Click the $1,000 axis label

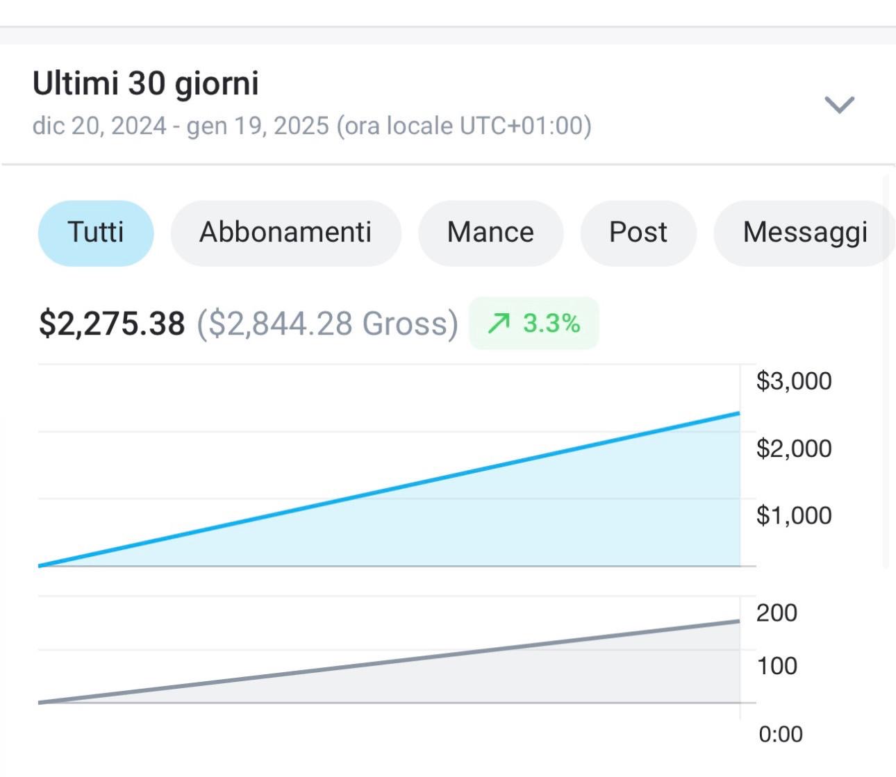click(793, 515)
